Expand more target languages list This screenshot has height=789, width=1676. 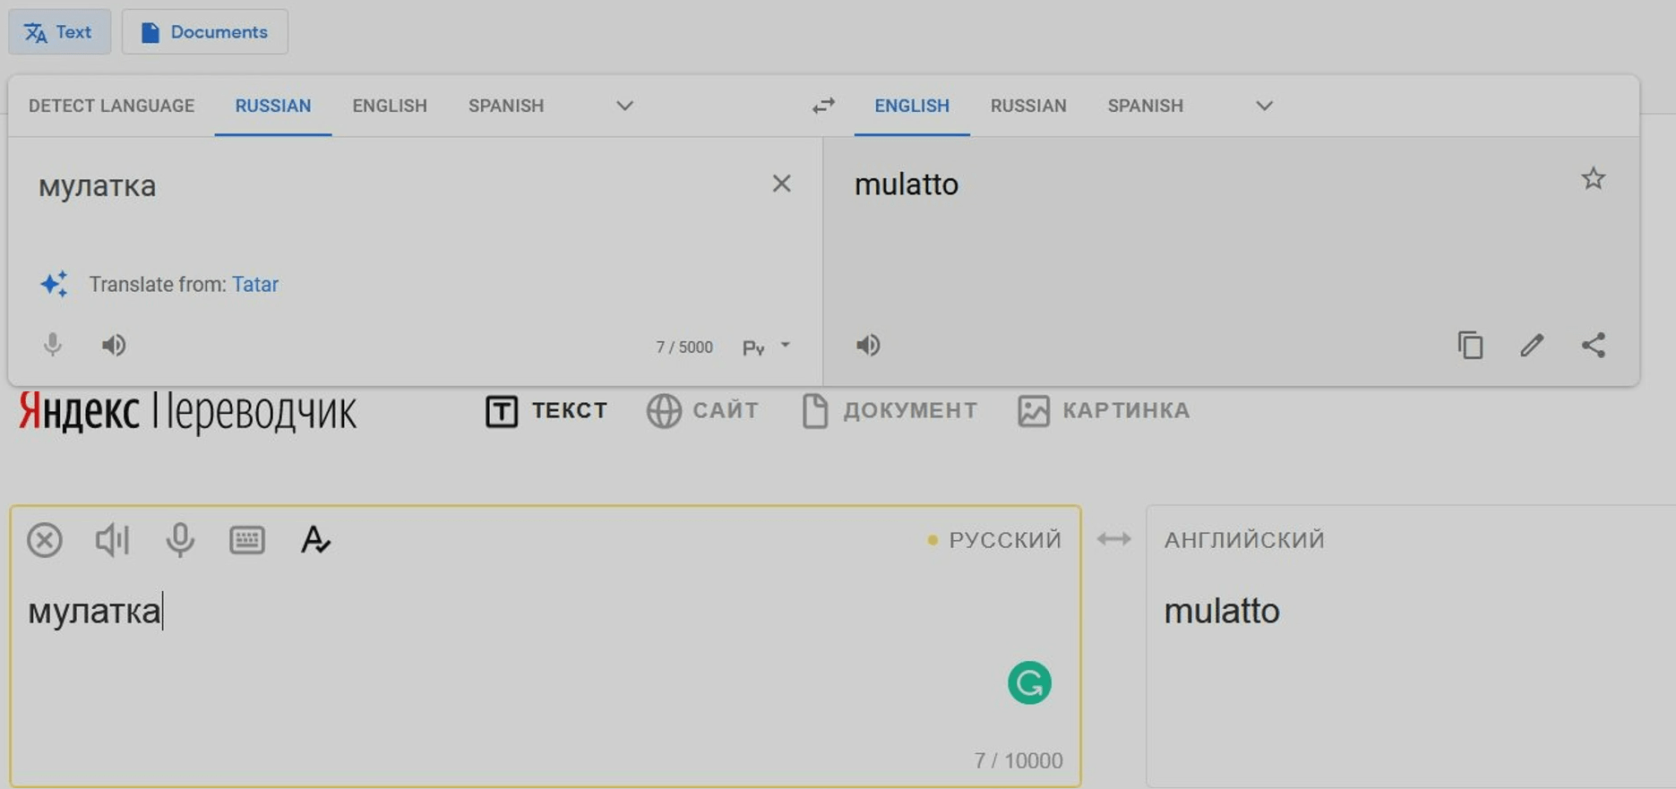click(1264, 106)
